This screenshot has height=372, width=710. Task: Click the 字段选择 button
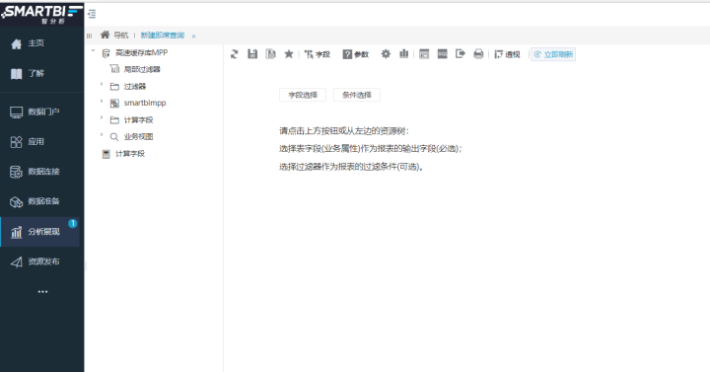point(303,95)
